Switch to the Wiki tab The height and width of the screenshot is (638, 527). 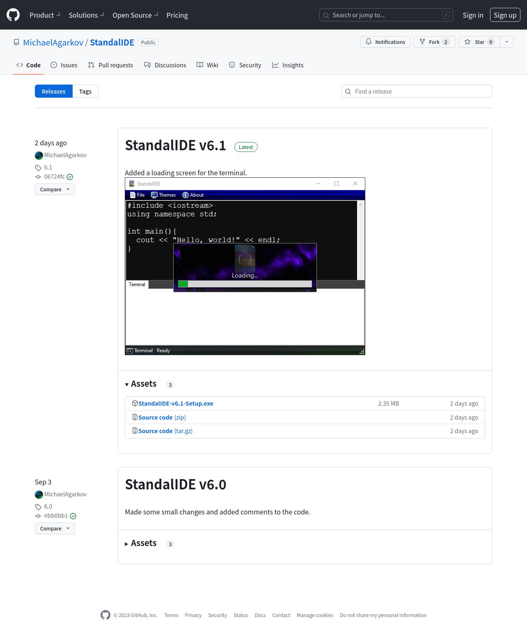click(207, 65)
